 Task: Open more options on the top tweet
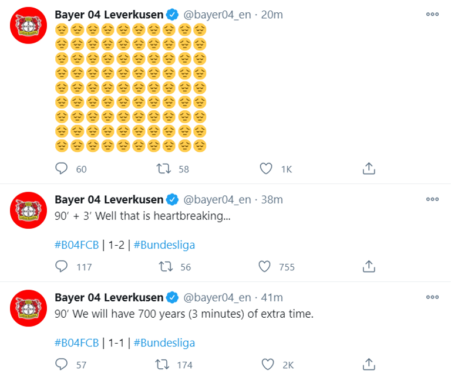432,15
